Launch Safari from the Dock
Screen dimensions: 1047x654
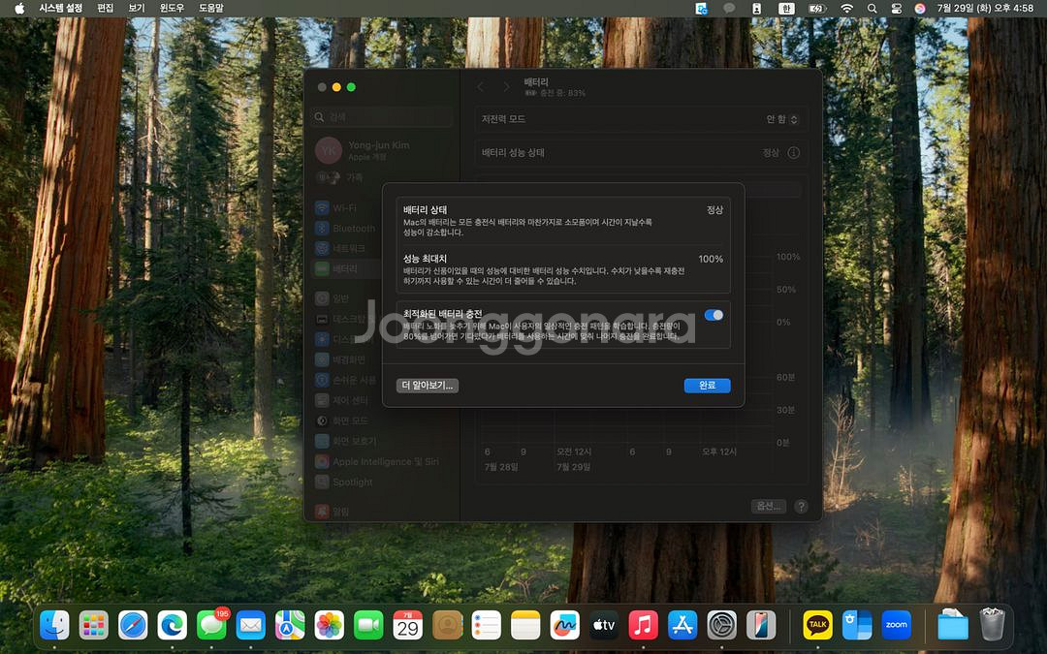133,625
